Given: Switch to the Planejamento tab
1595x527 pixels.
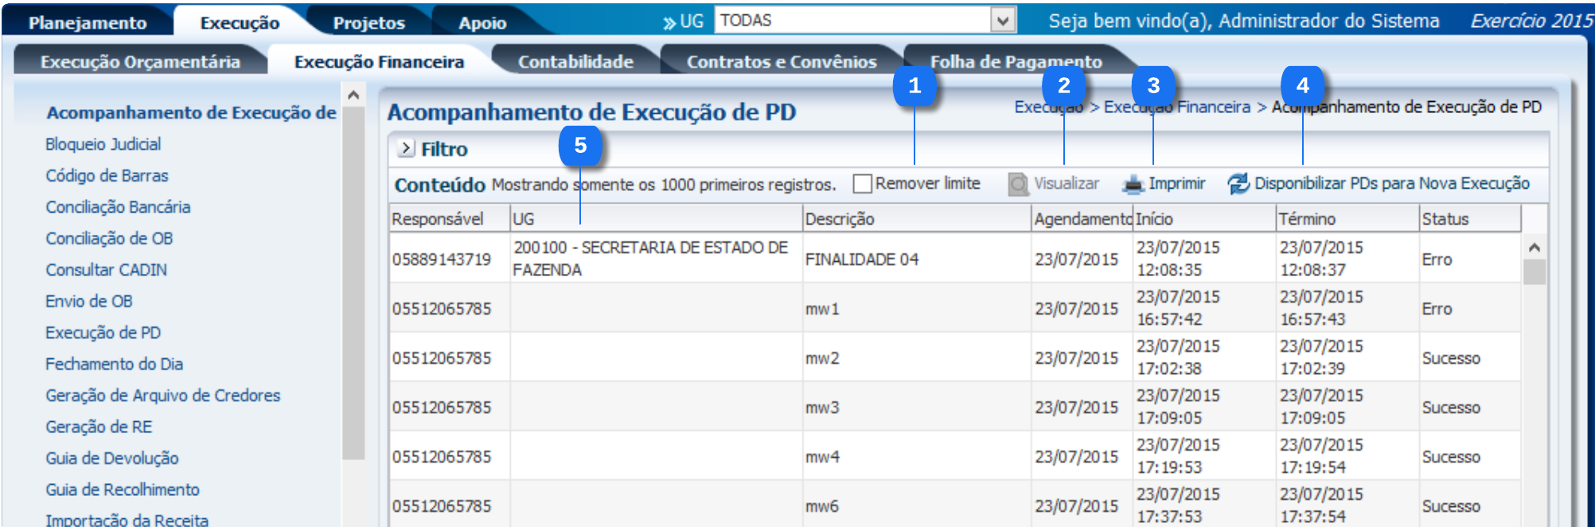Looking at the screenshot, I should click(88, 23).
